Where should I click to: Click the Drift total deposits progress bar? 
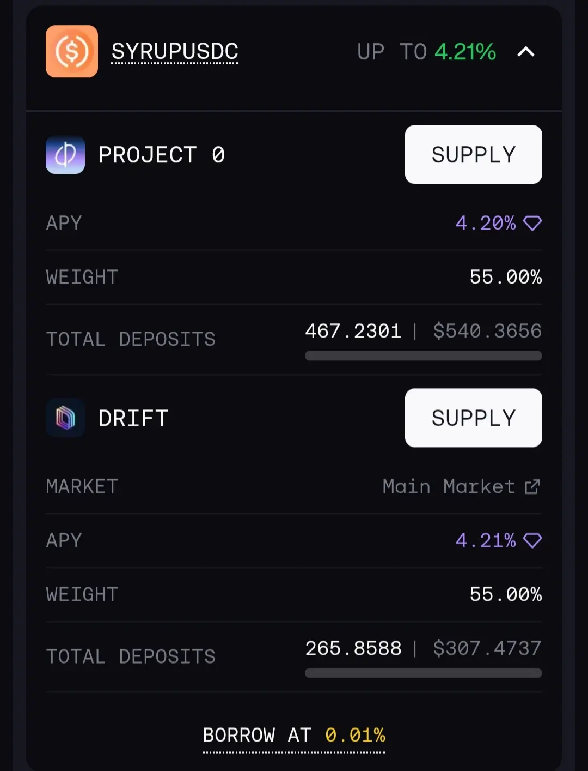click(x=423, y=673)
